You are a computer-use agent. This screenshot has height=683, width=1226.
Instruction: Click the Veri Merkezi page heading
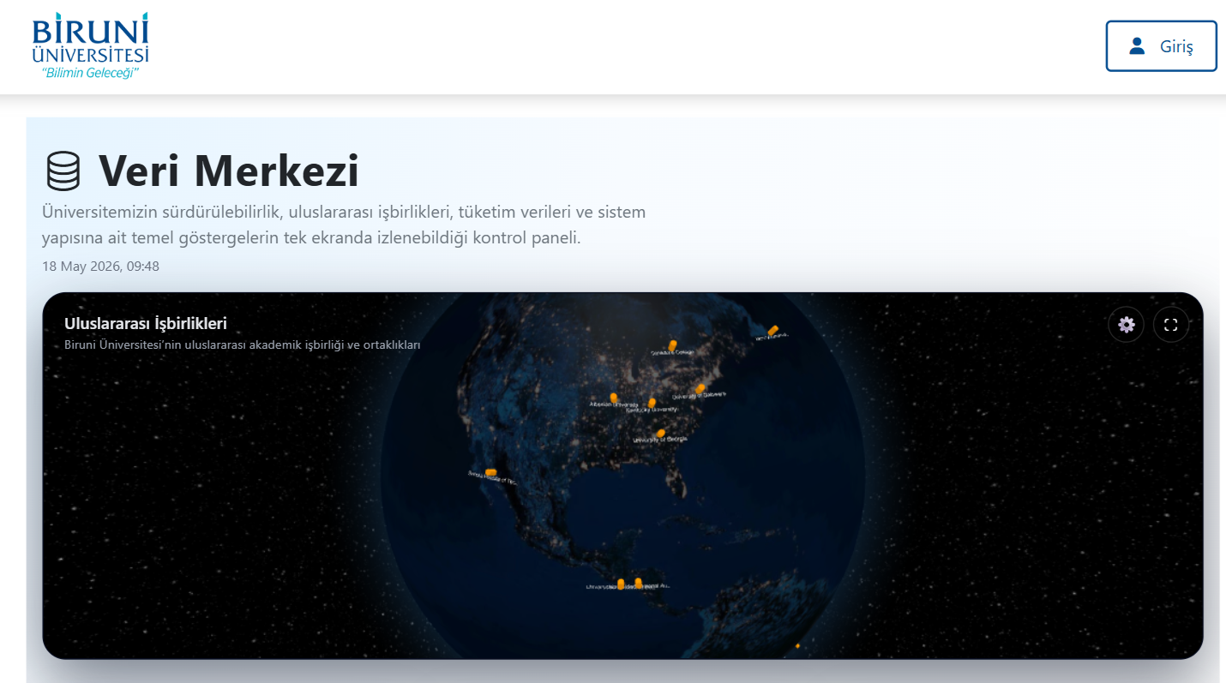pos(229,171)
